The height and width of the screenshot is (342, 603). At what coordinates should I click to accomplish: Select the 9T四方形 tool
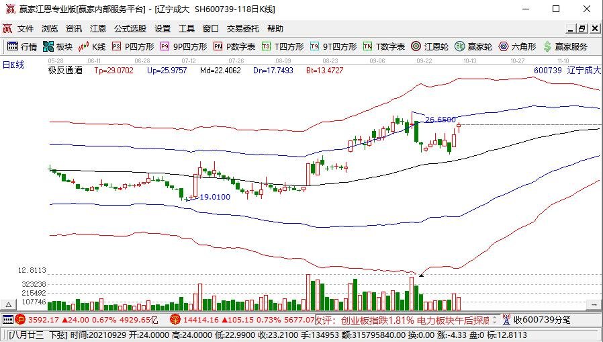(334, 47)
